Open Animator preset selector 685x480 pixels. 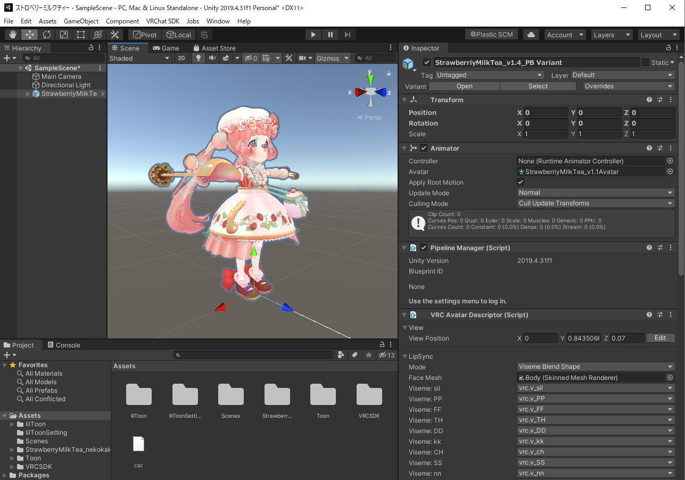660,148
